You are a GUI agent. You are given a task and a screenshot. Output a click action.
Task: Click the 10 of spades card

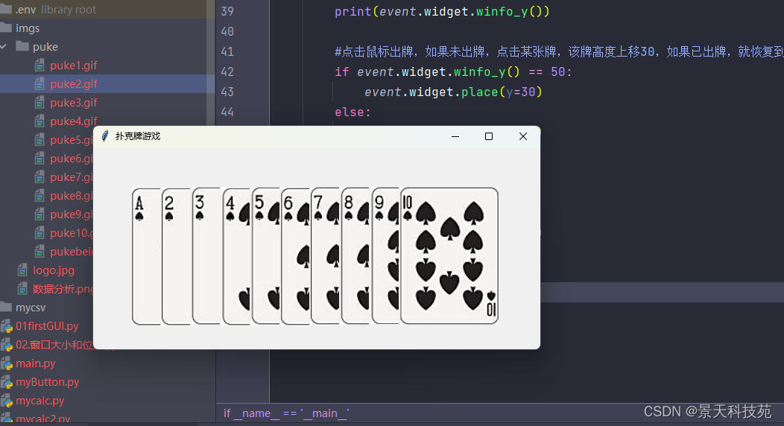click(x=449, y=256)
